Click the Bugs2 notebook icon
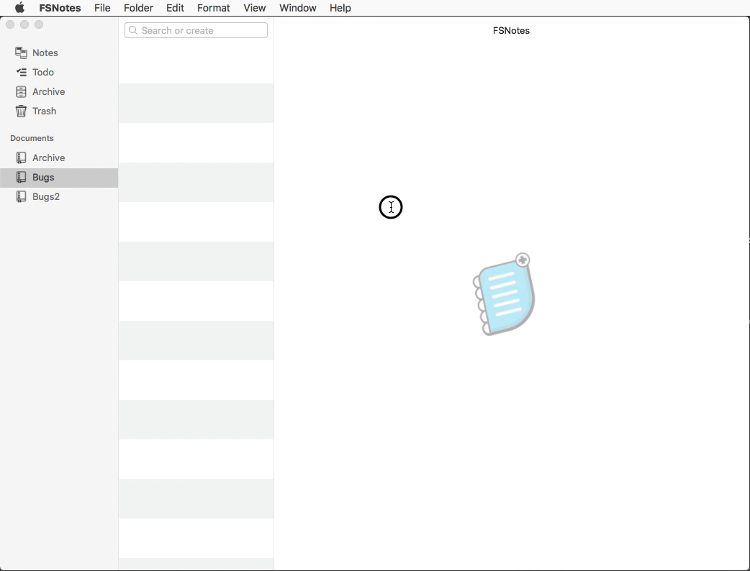750x571 pixels. click(21, 197)
